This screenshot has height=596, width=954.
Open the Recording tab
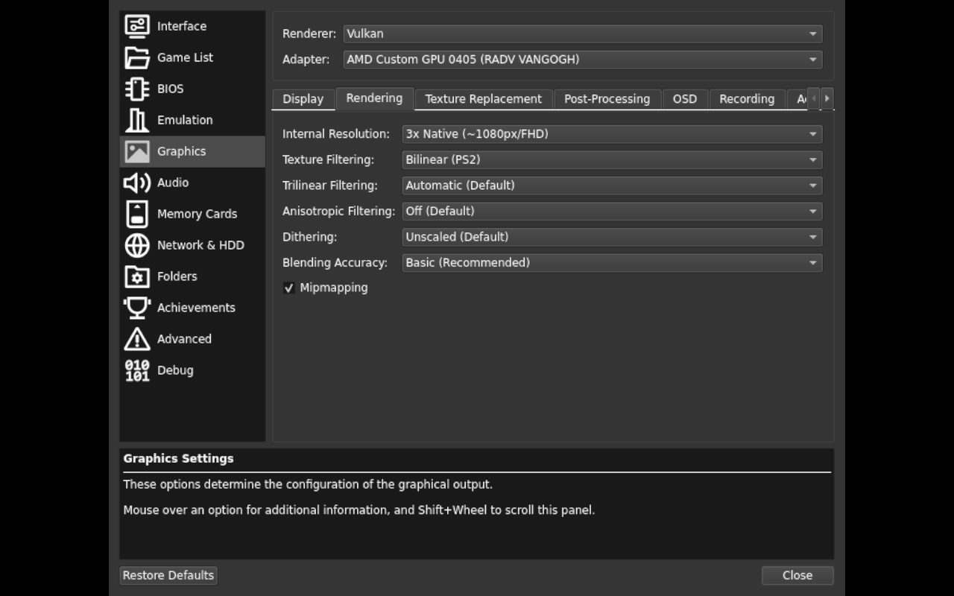click(747, 99)
